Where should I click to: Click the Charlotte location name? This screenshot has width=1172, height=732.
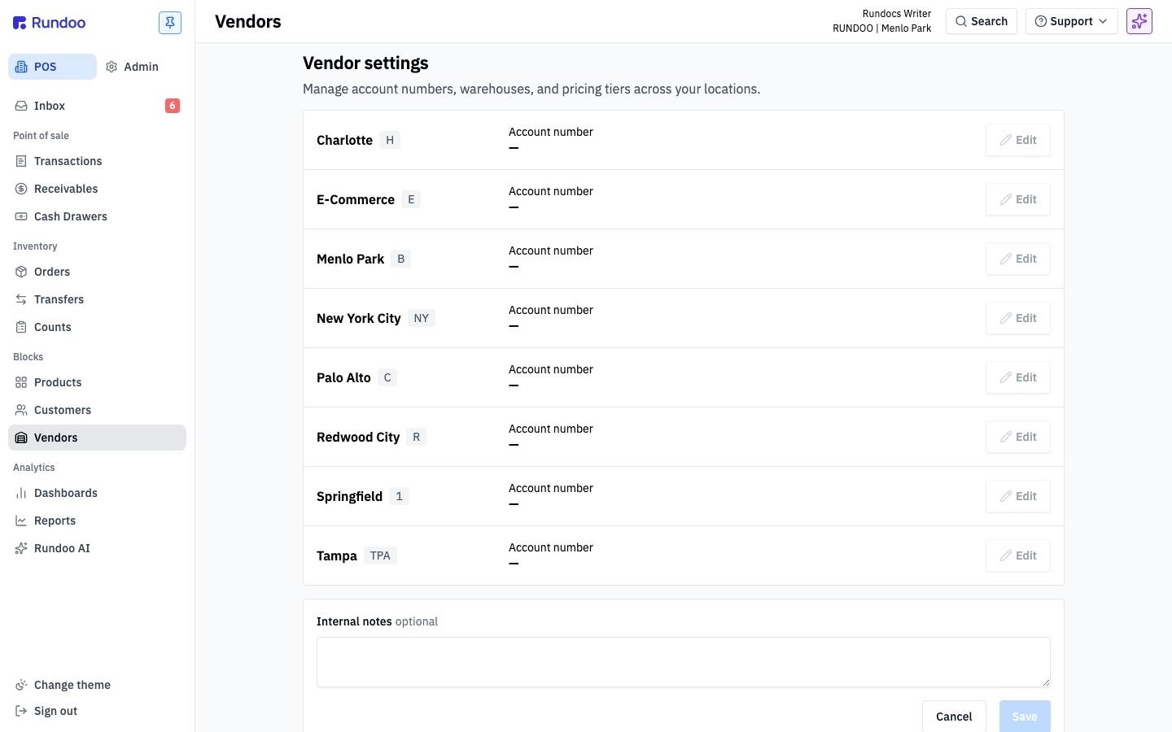pyautogui.click(x=344, y=140)
